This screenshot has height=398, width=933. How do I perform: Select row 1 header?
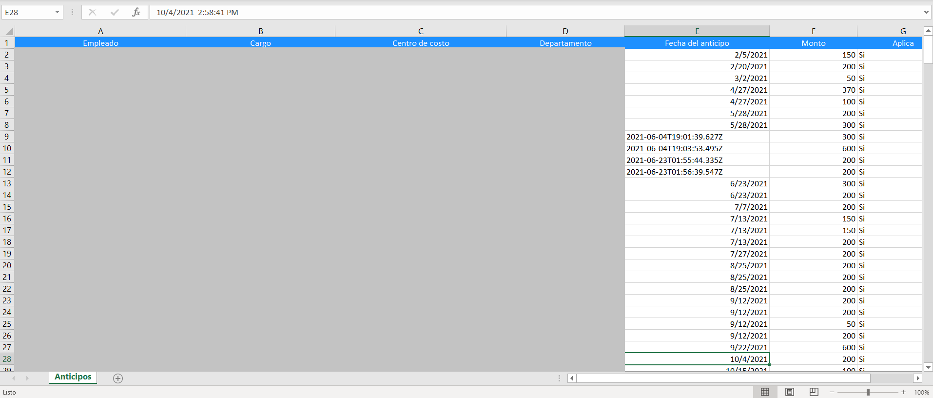(x=7, y=43)
